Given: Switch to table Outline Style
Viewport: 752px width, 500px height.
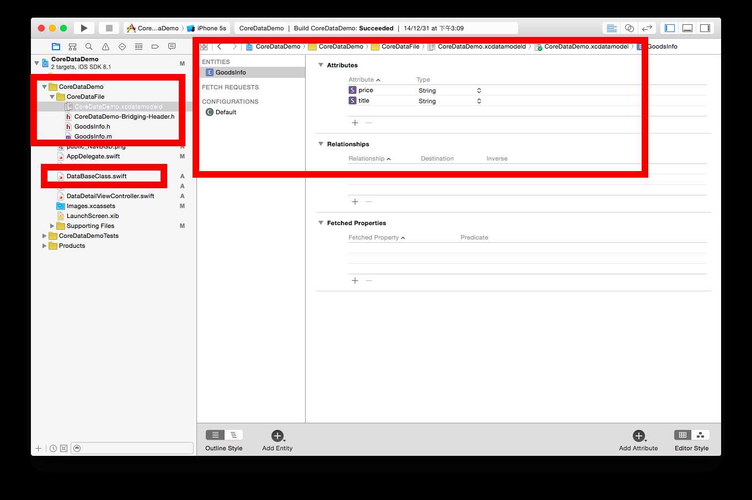Looking at the screenshot, I should pyautogui.click(x=215, y=435).
